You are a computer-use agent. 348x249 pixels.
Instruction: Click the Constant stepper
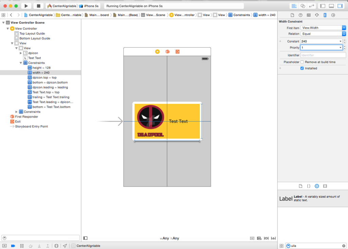tap(345, 41)
